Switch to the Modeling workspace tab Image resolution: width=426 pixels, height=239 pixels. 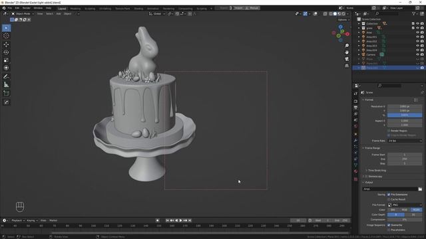pos(75,9)
